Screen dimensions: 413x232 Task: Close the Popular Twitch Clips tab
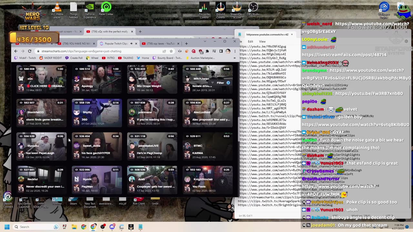136,43
